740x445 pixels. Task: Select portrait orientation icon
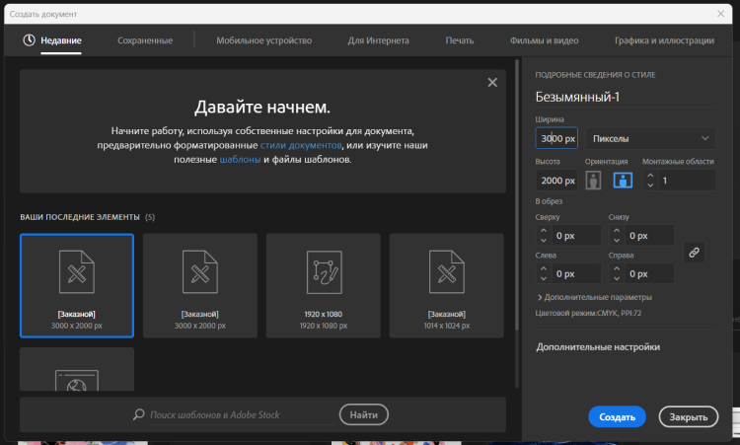click(593, 181)
